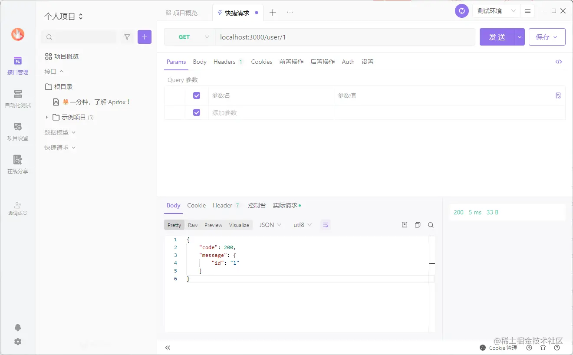Toggle checkbox in 参数名 header row
573x355 pixels.
[x=197, y=95]
